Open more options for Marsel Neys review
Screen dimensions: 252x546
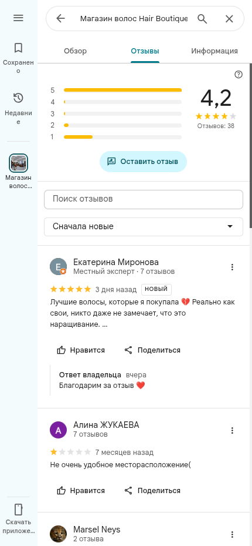(232, 534)
